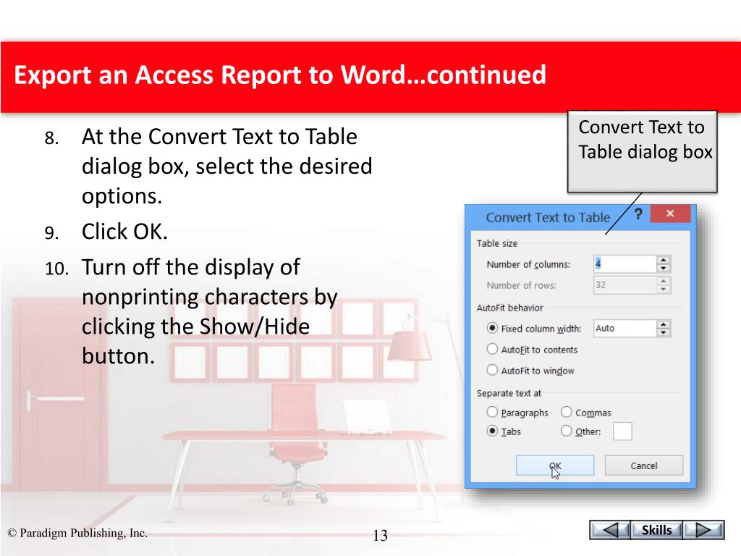Click the Convert Text to Table title bar
Screen dimensions: 741x556
pyautogui.click(x=549, y=217)
